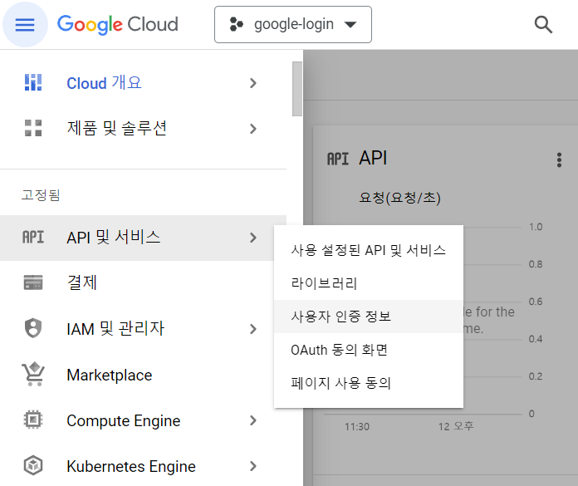Image resolution: width=578 pixels, height=486 pixels.
Task: Click the IAM shield icon
Action: pyautogui.click(x=33, y=329)
